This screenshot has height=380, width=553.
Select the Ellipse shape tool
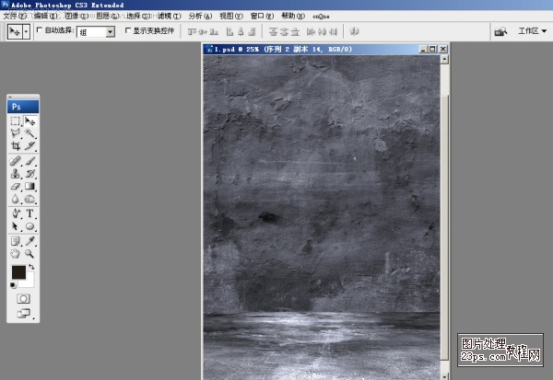[30, 226]
